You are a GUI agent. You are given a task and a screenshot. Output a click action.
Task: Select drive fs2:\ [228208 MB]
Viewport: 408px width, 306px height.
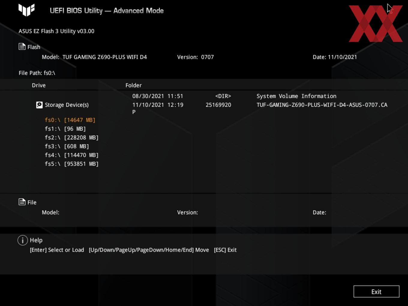point(71,137)
